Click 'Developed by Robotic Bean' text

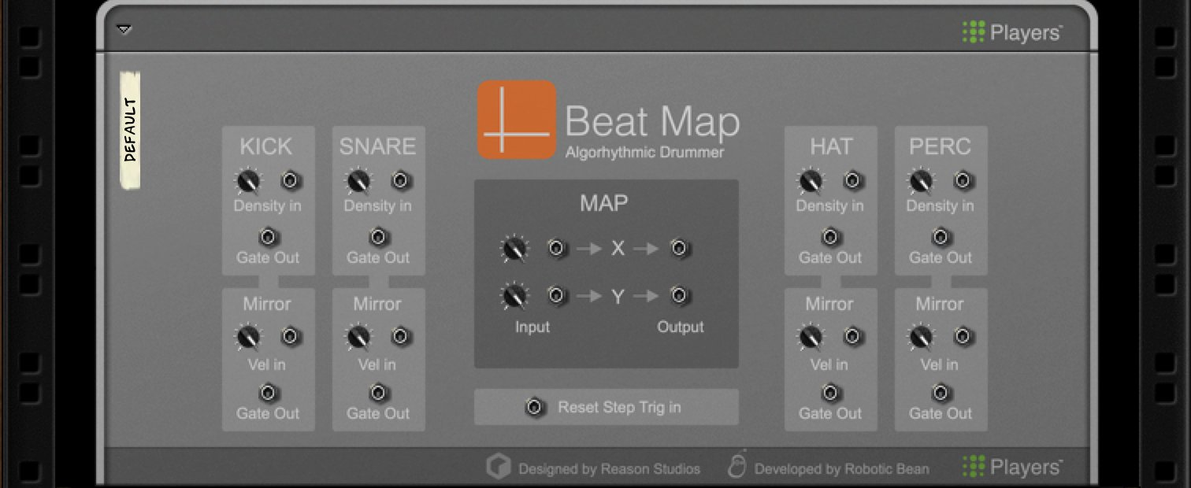[842, 469]
